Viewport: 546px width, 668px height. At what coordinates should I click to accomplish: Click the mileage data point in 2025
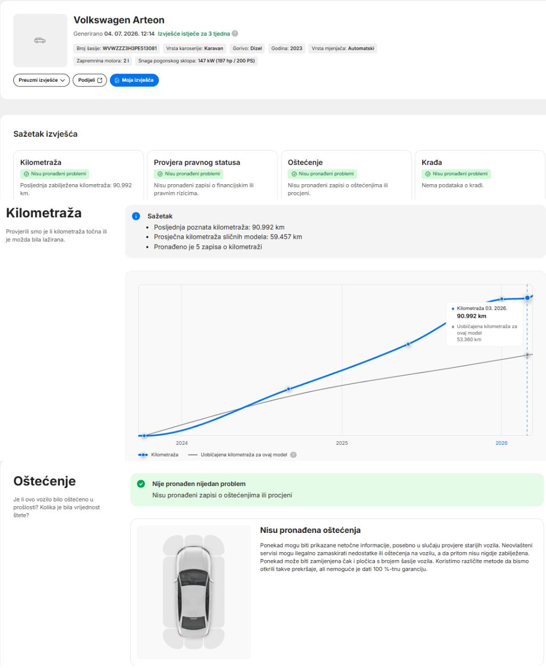click(x=408, y=344)
